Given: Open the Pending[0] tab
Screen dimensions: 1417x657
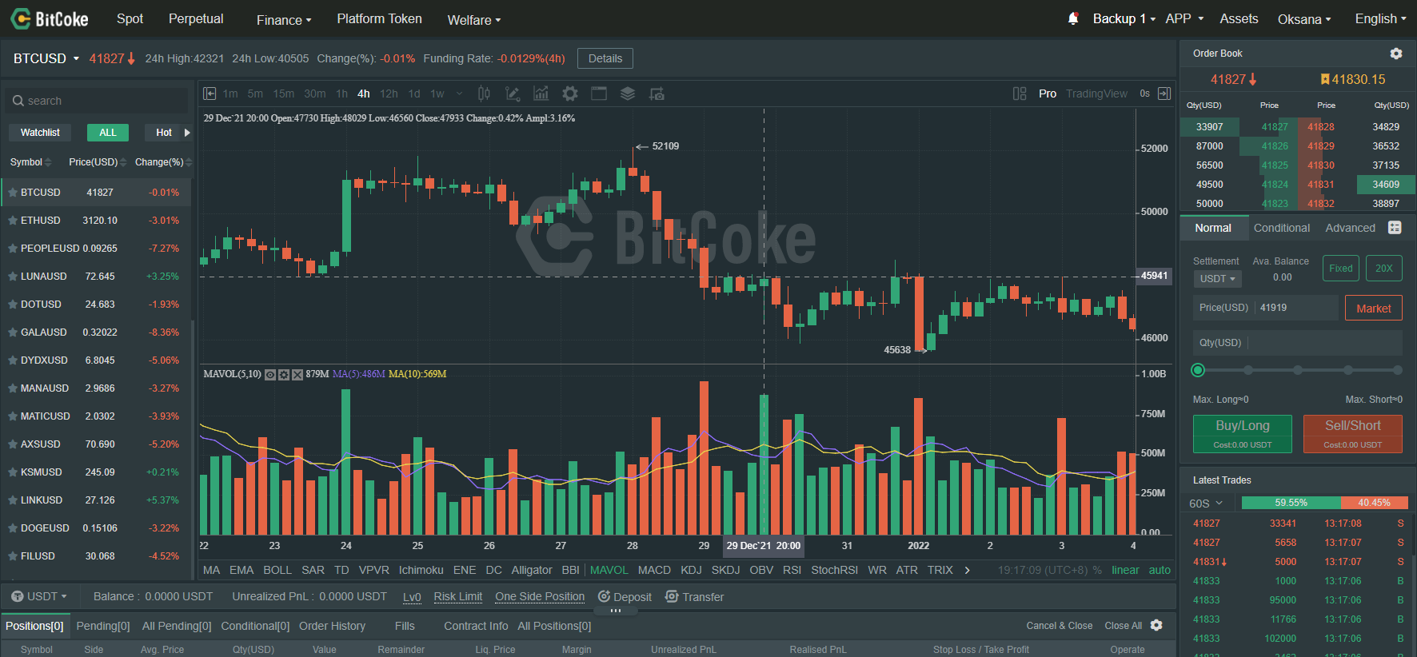Looking at the screenshot, I should tap(103, 626).
